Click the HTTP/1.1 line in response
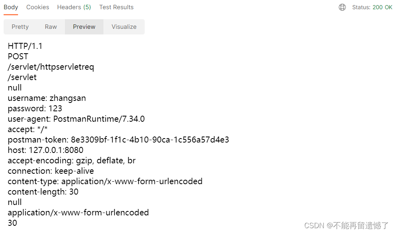 click(x=25, y=46)
